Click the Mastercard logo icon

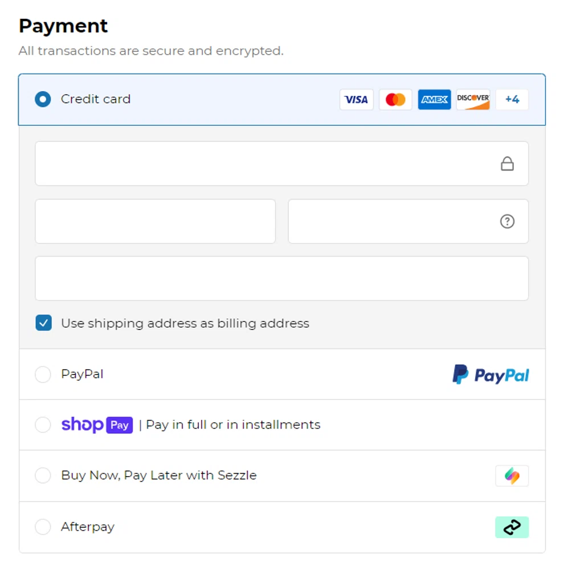click(x=395, y=100)
